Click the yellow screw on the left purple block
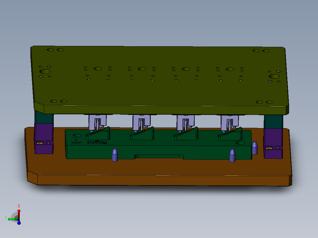 coord(40,143)
